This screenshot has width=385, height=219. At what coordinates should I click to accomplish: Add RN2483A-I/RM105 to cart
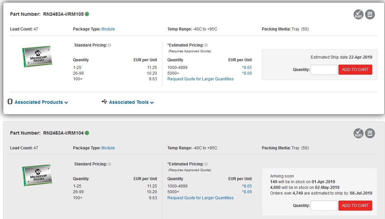pos(355,70)
